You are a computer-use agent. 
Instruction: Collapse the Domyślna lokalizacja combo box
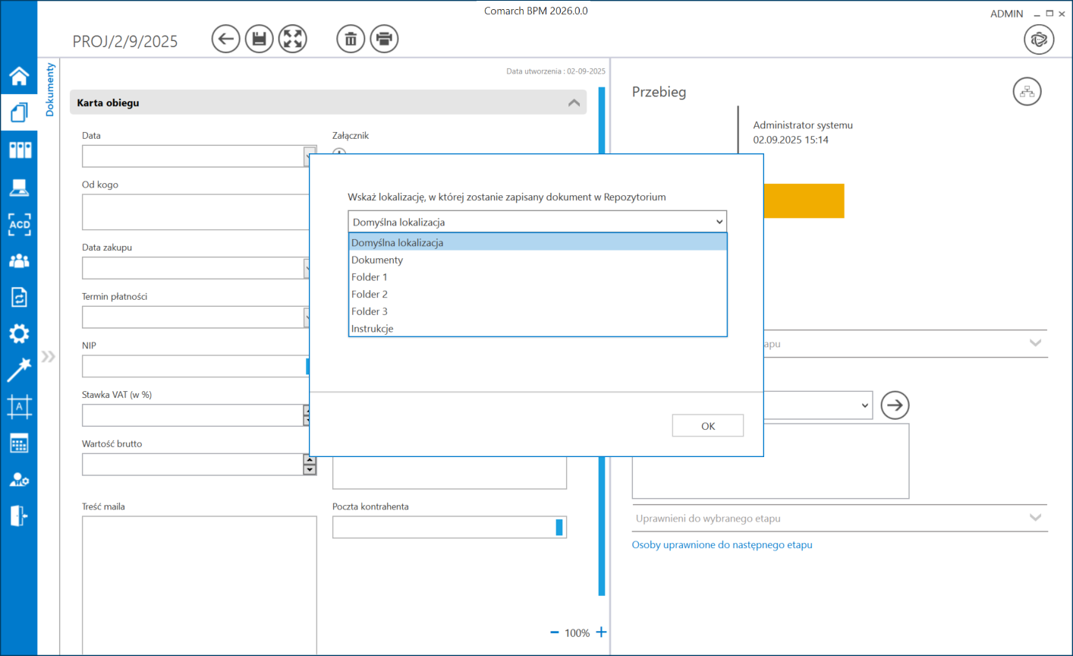point(719,222)
